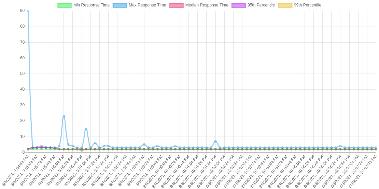Hide the Min Response Time series via its label
This screenshot has height=189, width=379.
[x=91, y=5]
